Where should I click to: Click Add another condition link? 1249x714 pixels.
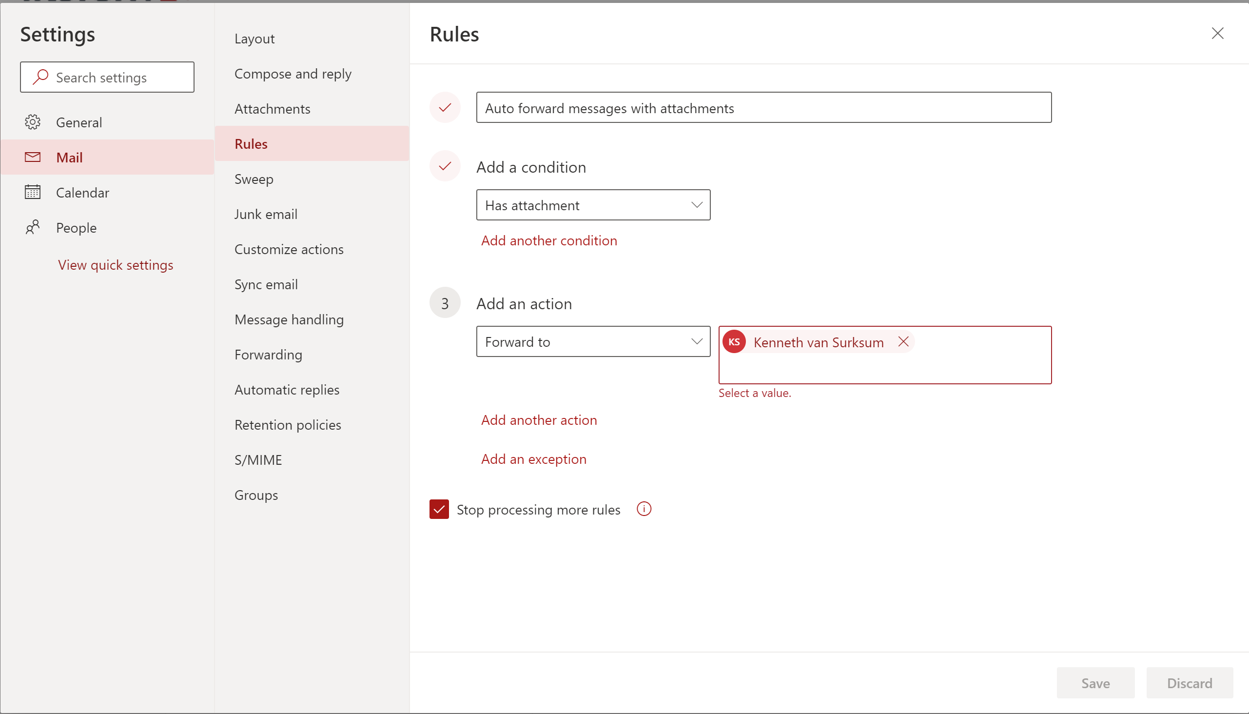549,240
